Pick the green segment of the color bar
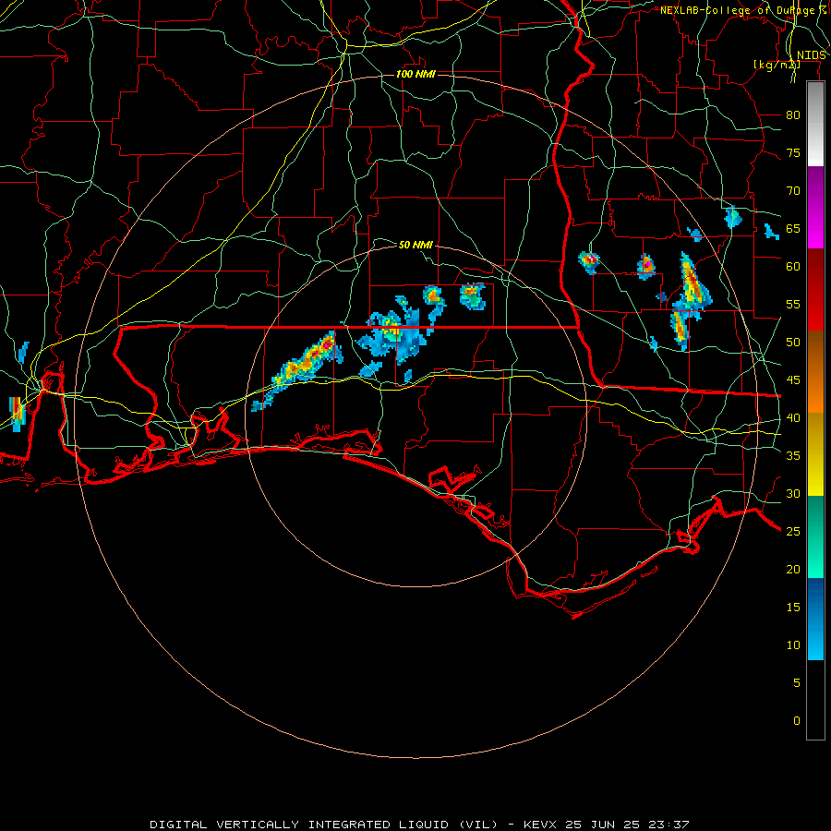The height and width of the screenshot is (831, 831). (x=815, y=536)
